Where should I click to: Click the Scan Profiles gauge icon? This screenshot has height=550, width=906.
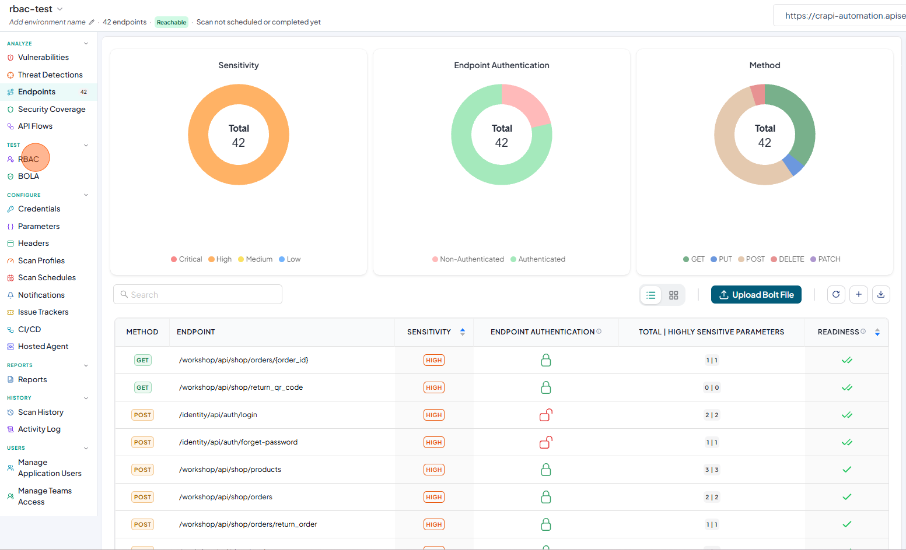[11, 261]
